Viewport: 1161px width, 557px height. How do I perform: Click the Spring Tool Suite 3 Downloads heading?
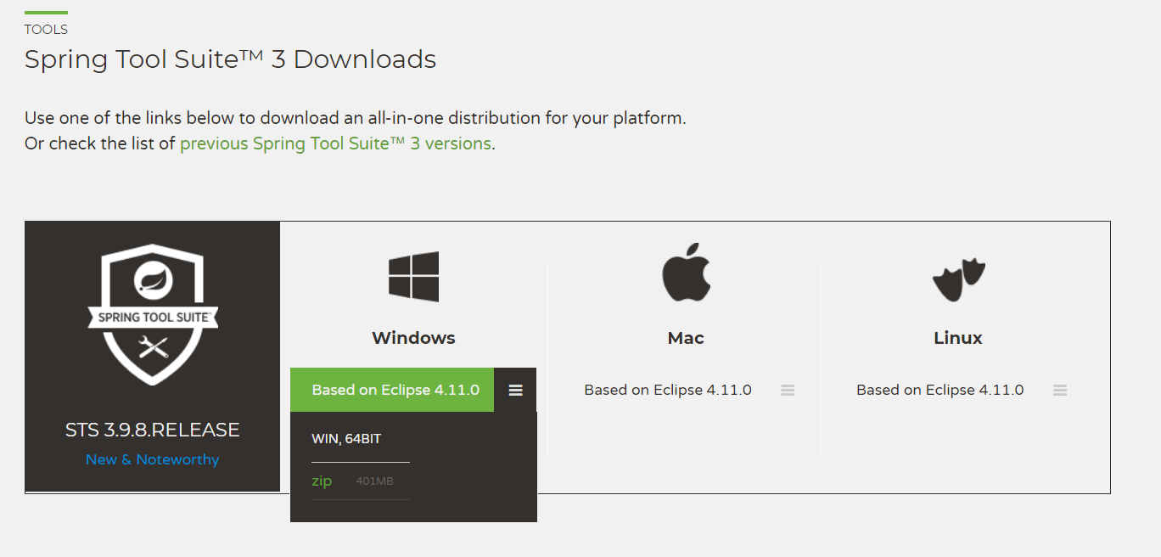(230, 59)
